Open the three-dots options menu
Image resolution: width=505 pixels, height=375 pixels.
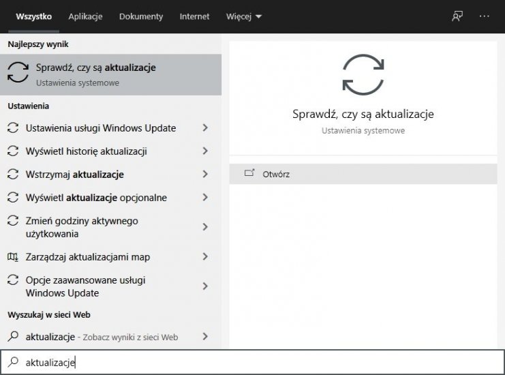coord(485,16)
